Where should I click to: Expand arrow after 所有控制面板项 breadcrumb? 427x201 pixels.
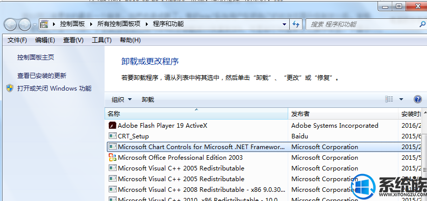pos(147,24)
